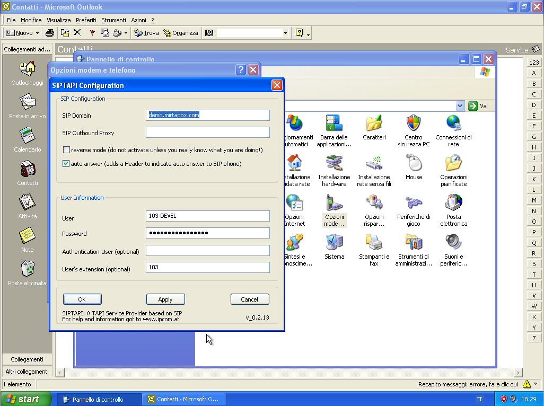Toggle auto answer checkbox

66,164
